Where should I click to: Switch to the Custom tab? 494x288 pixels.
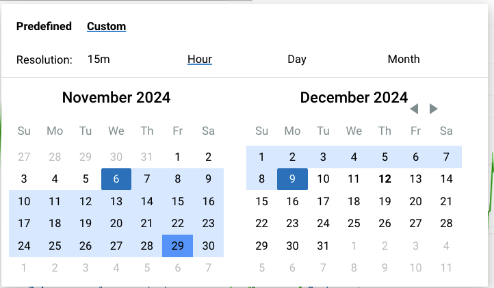pyautogui.click(x=106, y=27)
